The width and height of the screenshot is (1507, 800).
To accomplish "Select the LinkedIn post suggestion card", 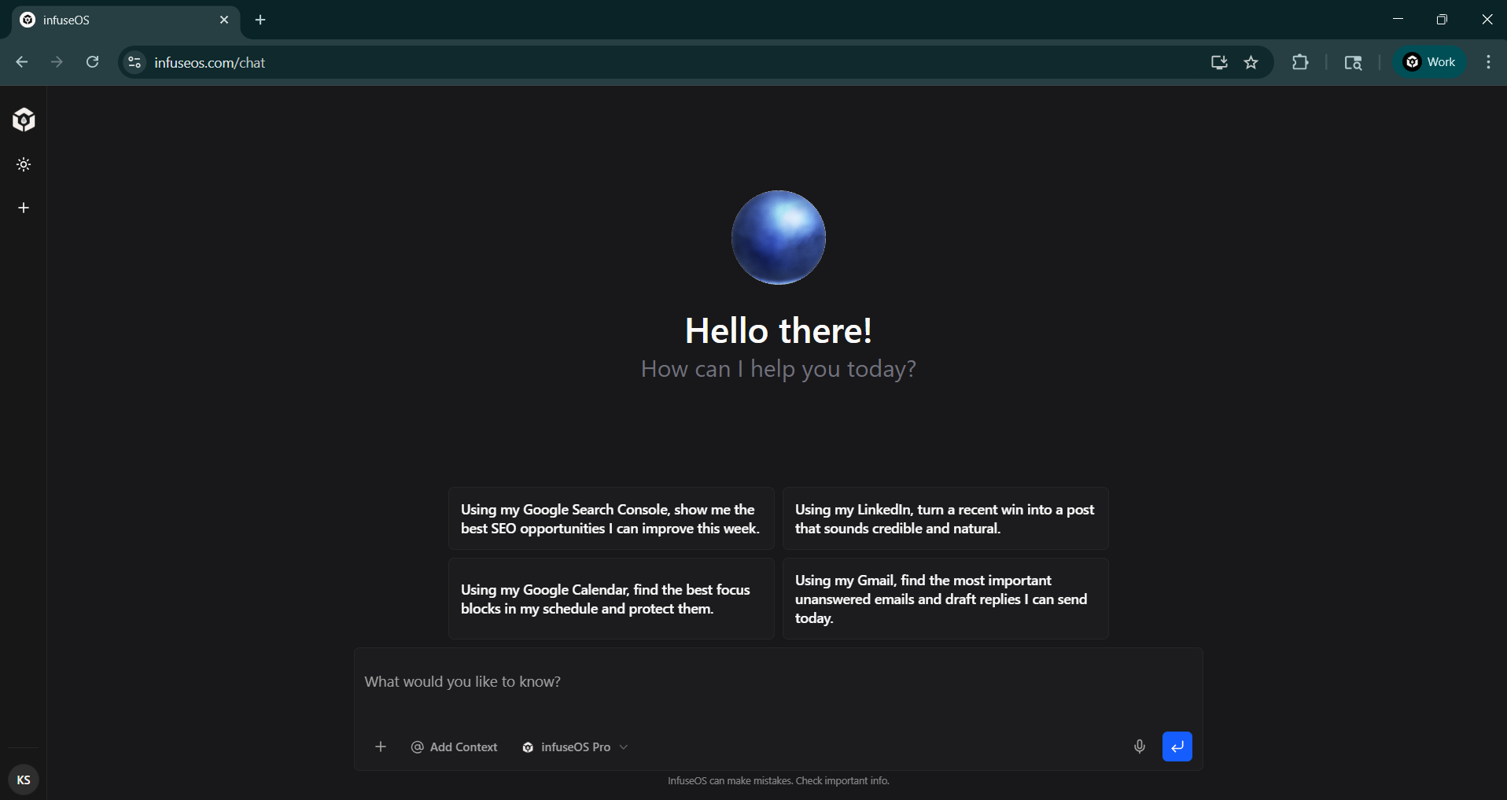I will coord(945,519).
